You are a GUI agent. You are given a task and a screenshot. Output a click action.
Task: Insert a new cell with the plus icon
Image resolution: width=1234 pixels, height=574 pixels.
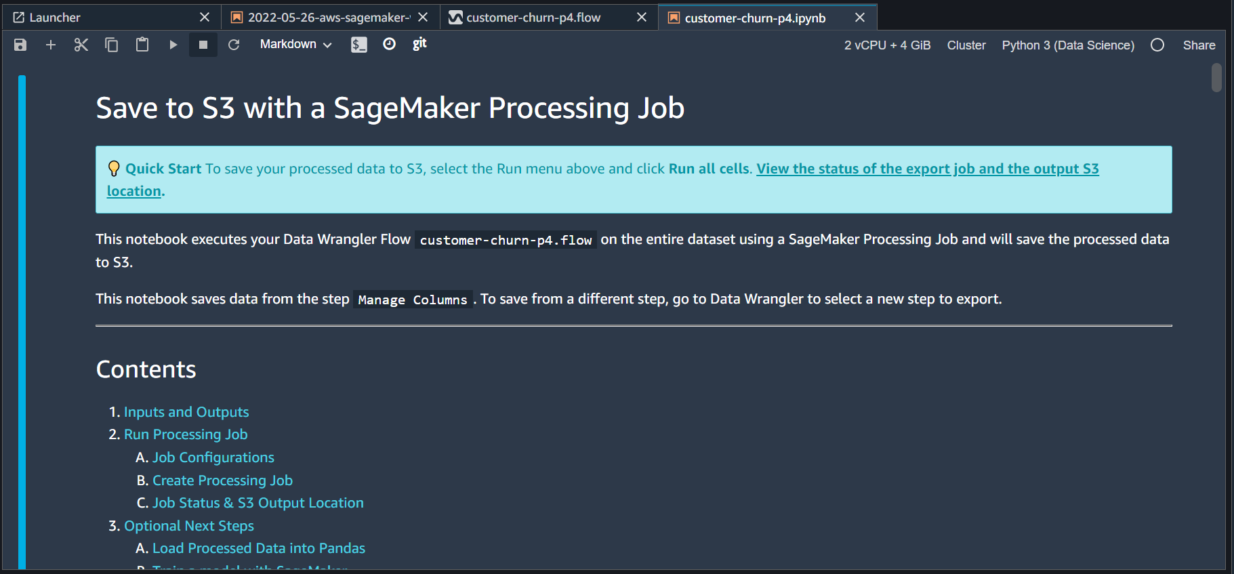tap(51, 45)
